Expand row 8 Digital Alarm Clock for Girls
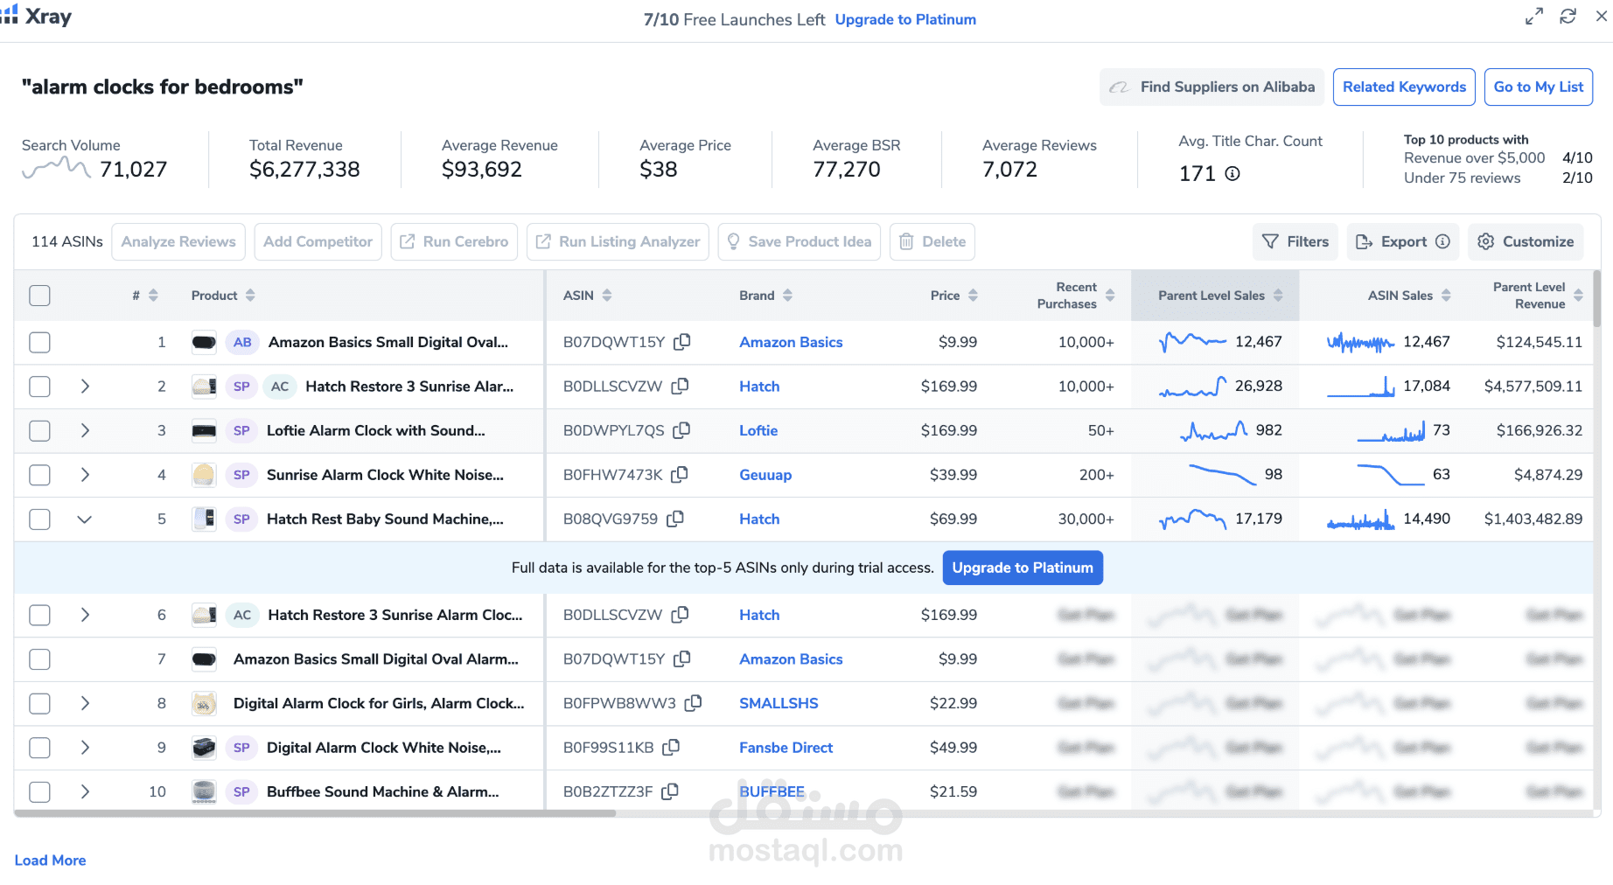 click(85, 703)
